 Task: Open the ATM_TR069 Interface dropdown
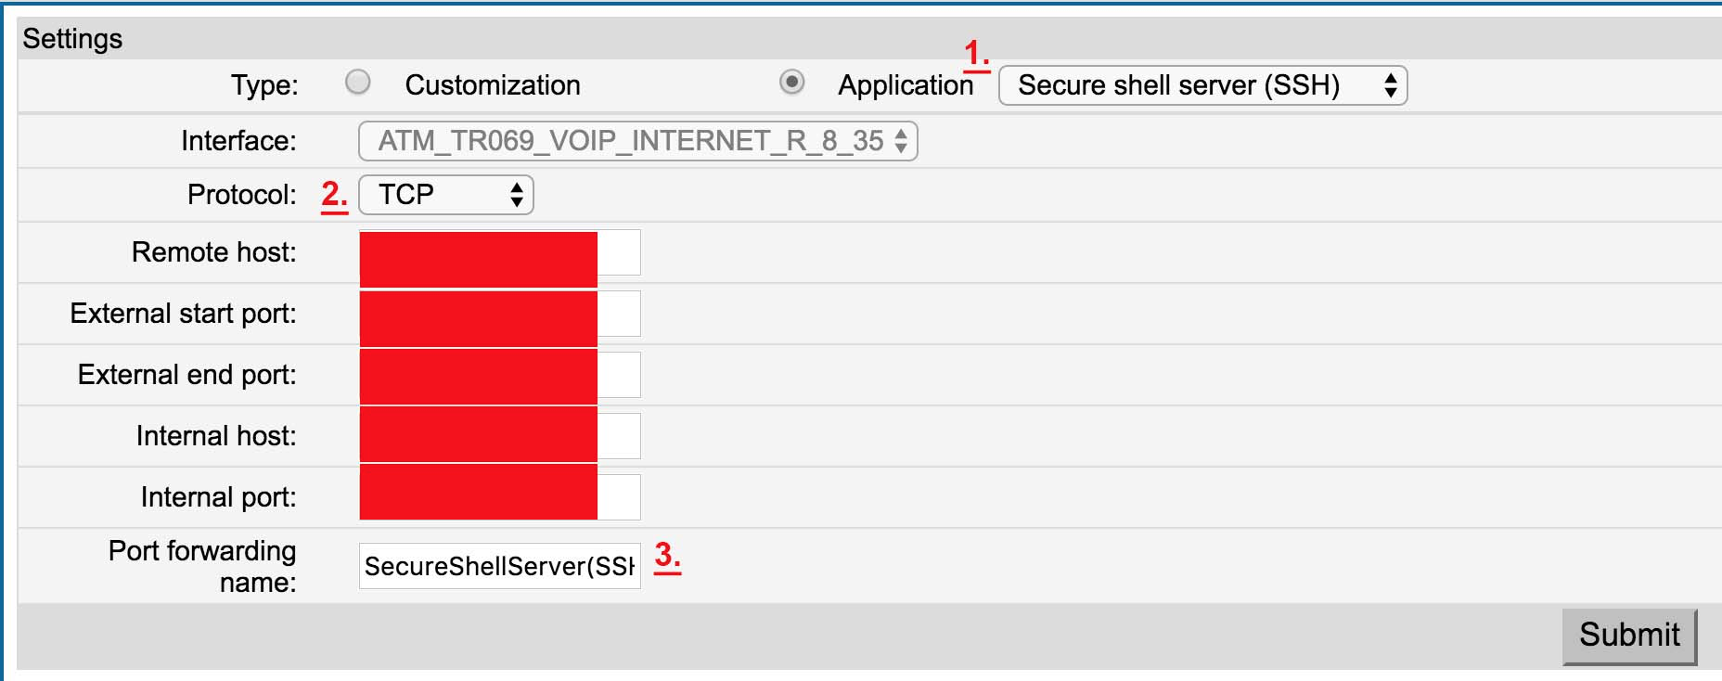[x=638, y=141]
